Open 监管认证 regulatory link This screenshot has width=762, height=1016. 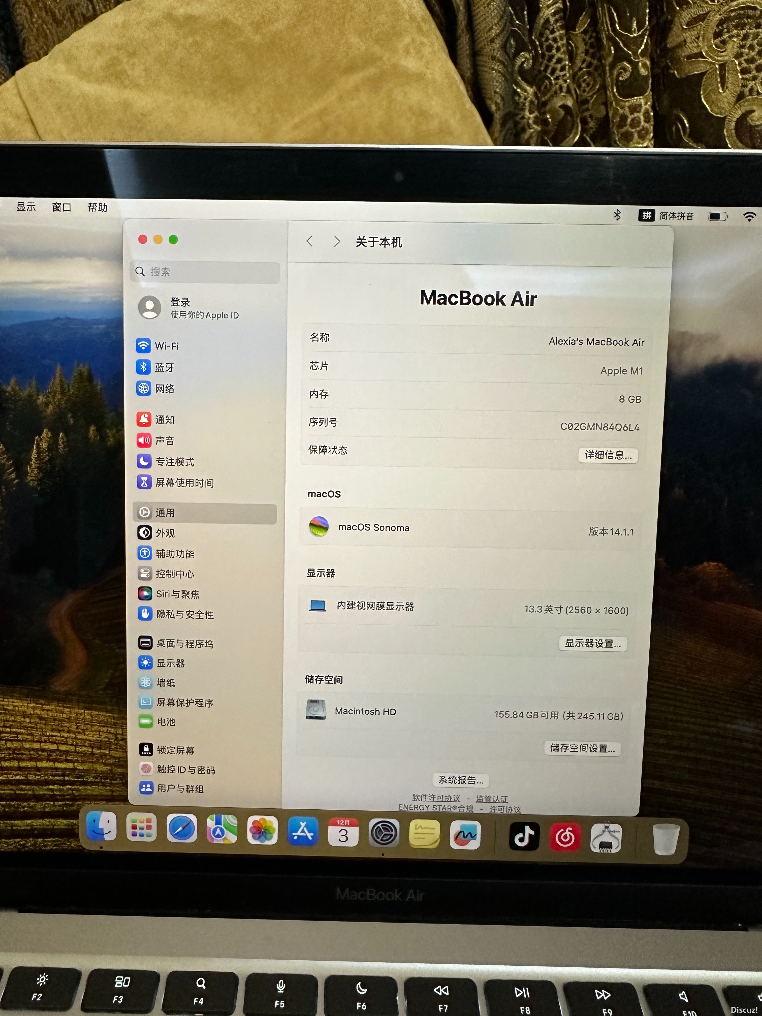pos(491,799)
